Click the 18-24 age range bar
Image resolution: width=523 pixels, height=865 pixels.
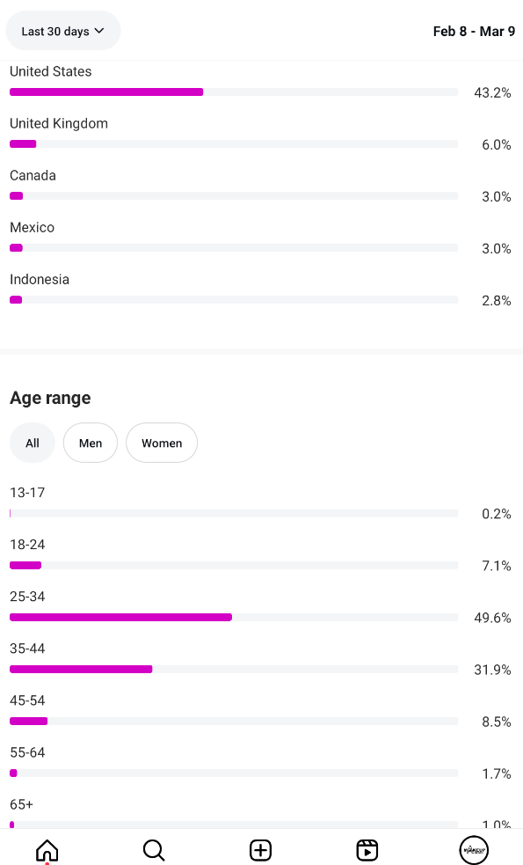point(234,566)
